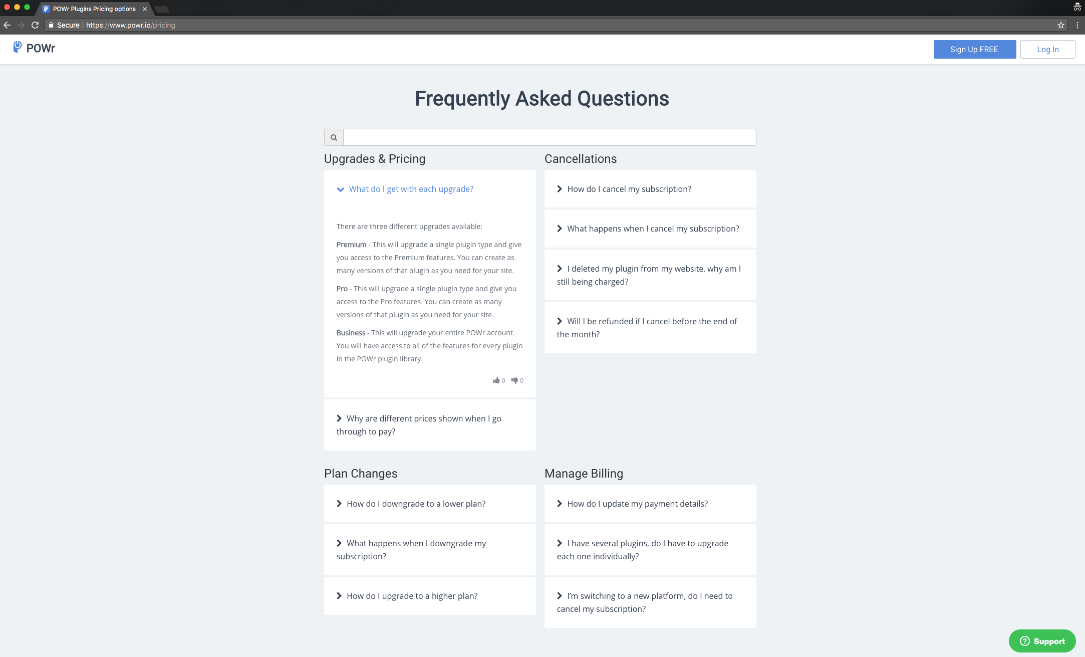Image resolution: width=1085 pixels, height=657 pixels.
Task: Expand "How do I update my payment details?"
Action: pyautogui.click(x=650, y=504)
